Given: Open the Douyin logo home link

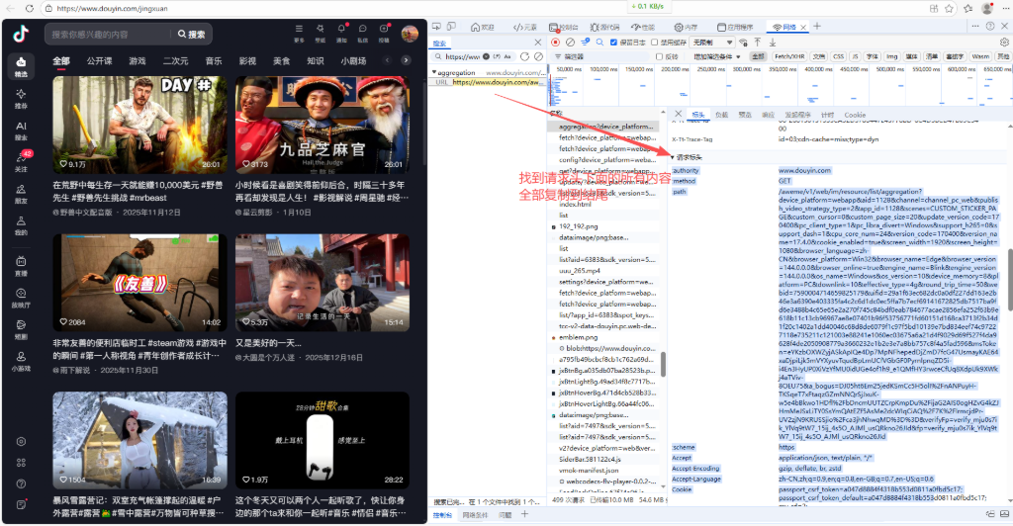Looking at the screenshot, I should 21,34.
